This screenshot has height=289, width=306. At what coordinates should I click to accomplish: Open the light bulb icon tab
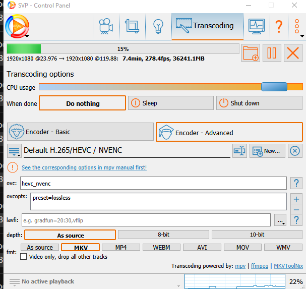(x=158, y=26)
